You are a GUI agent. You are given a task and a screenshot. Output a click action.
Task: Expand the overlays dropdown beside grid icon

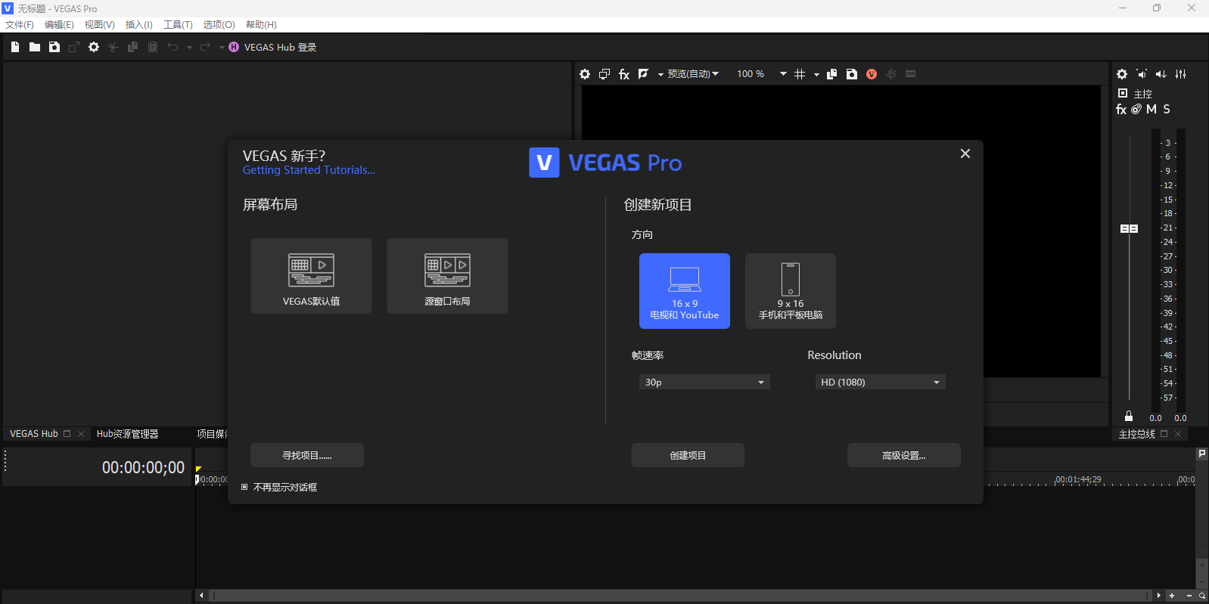(816, 75)
